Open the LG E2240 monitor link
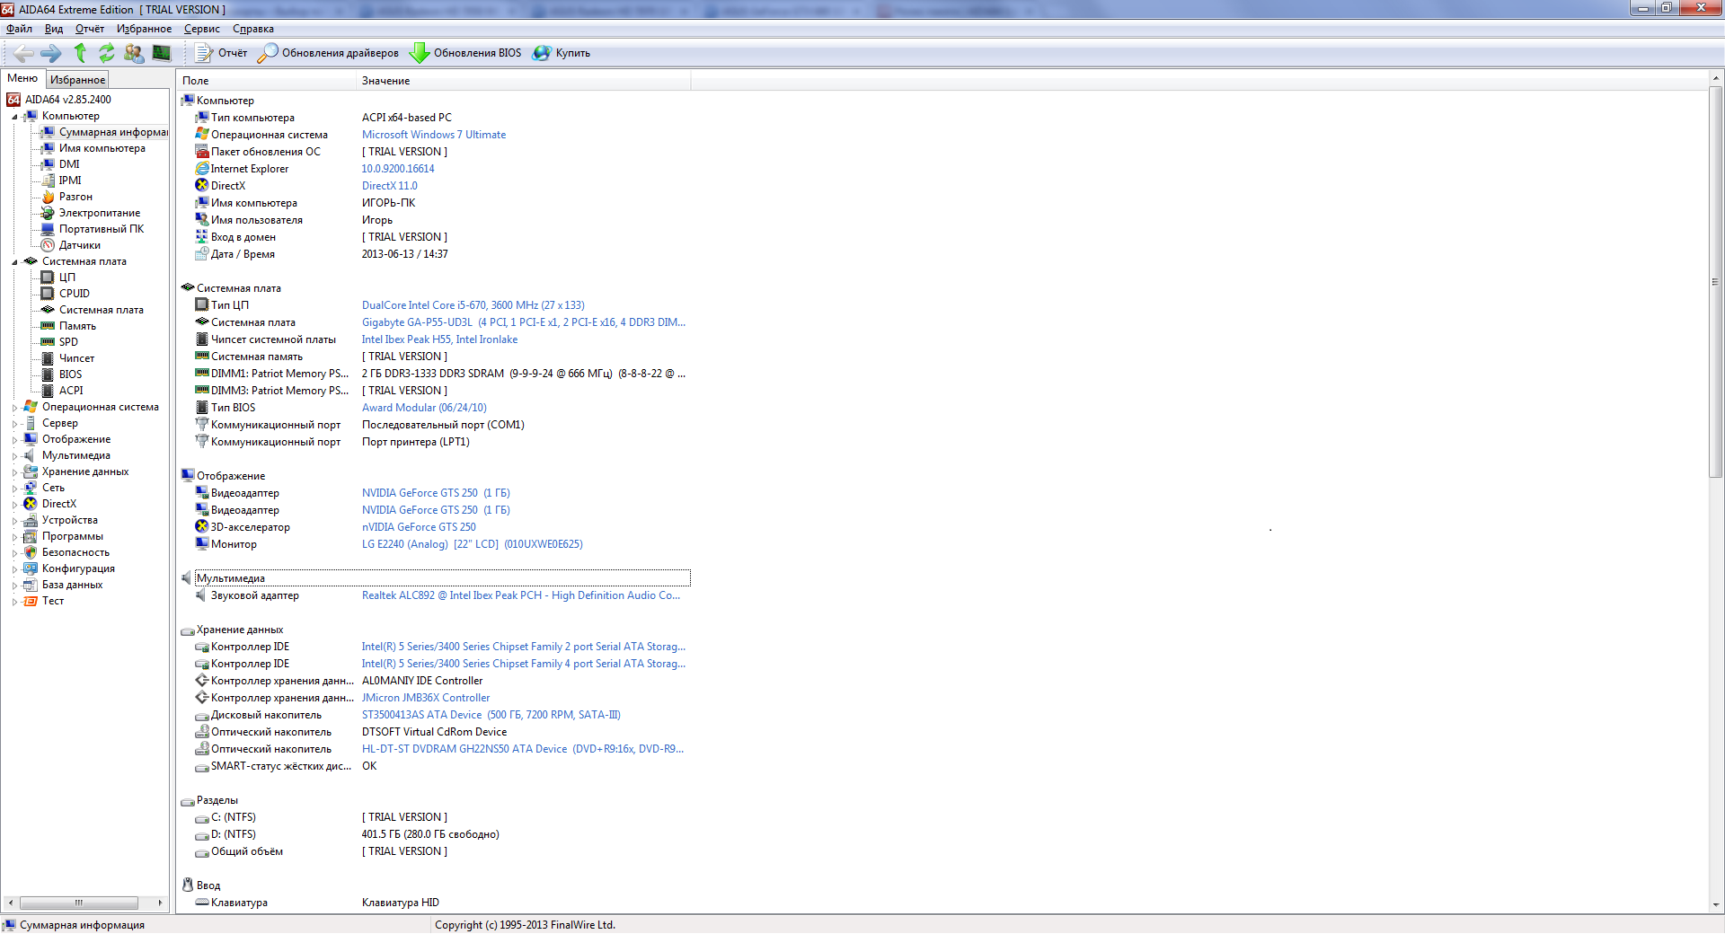Image resolution: width=1725 pixels, height=934 pixels. click(473, 544)
